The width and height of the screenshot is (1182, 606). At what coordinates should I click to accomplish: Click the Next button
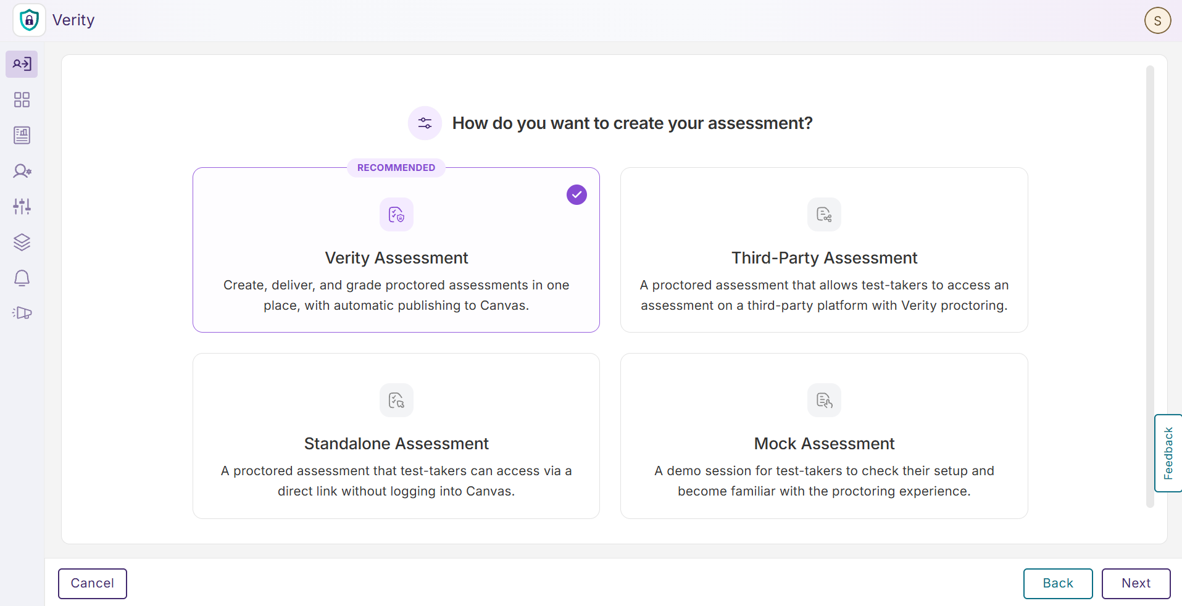pos(1136,583)
